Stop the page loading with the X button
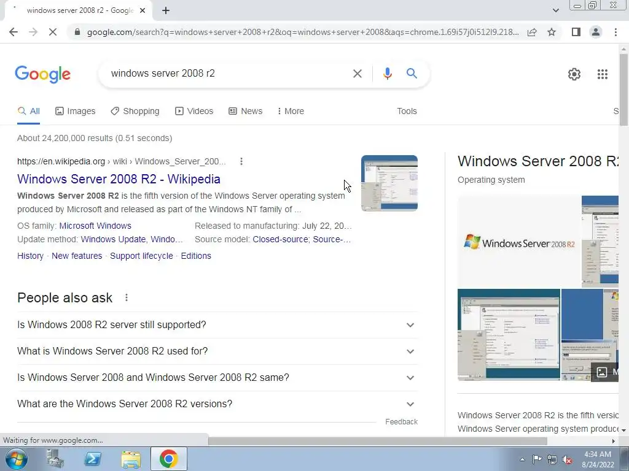Screen dimensions: 629x471 click(53, 32)
